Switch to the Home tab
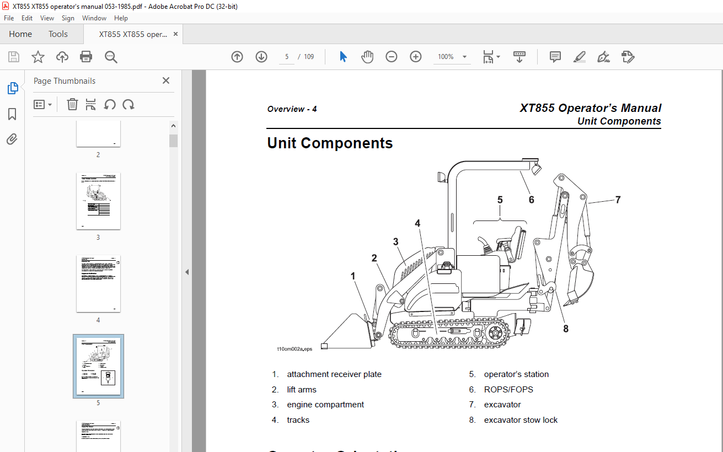The height and width of the screenshot is (452, 723). (x=20, y=34)
